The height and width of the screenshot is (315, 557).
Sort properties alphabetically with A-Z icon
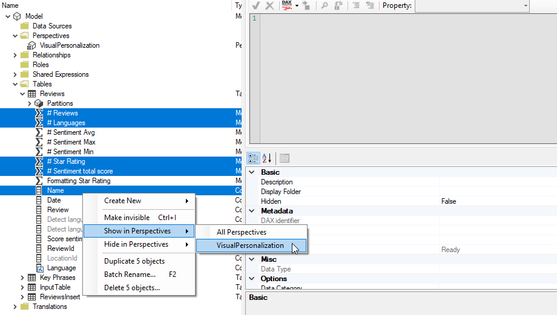(268, 158)
